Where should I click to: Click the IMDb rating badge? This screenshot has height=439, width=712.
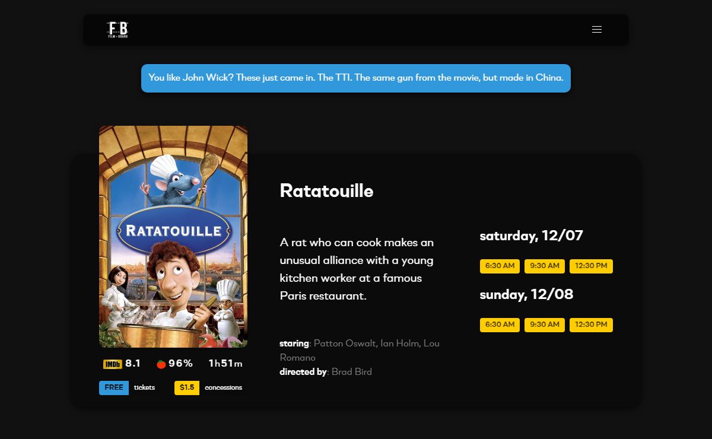113,364
